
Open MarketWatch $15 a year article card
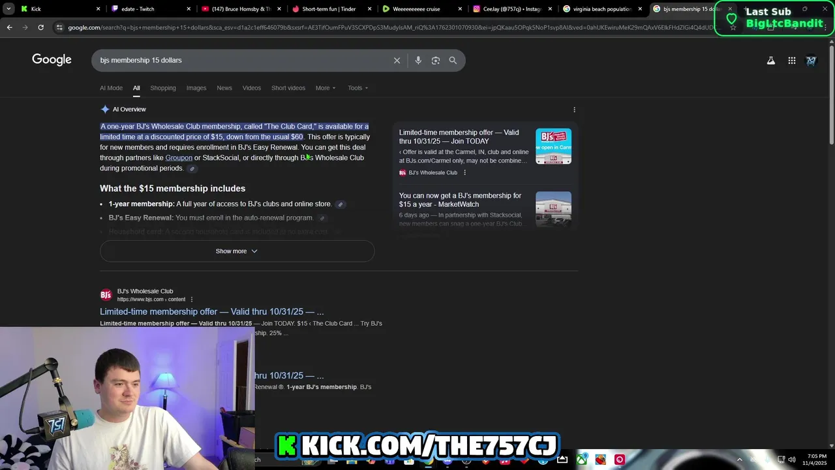(485, 209)
